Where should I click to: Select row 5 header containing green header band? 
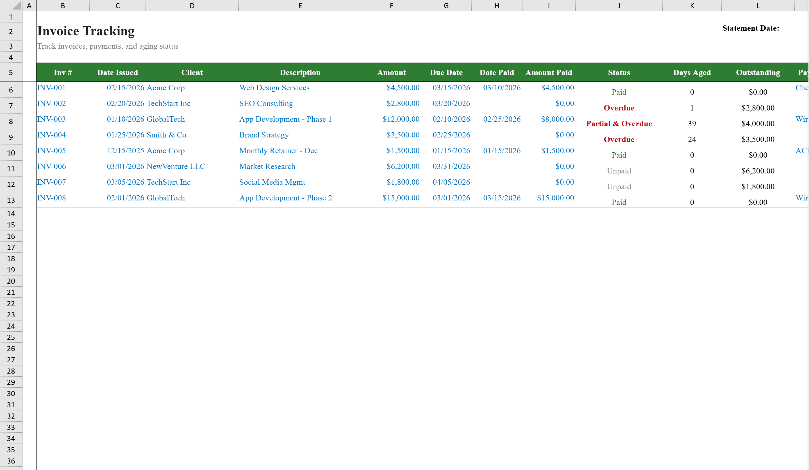(11, 72)
